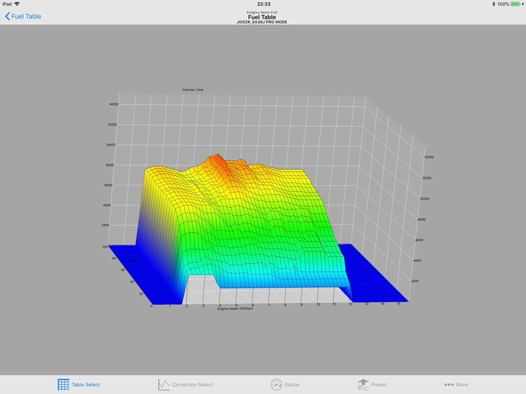Tap the Injection Time axis label
Image resolution: width=526 pixels, height=394 pixels.
click(x=193, y=90)
